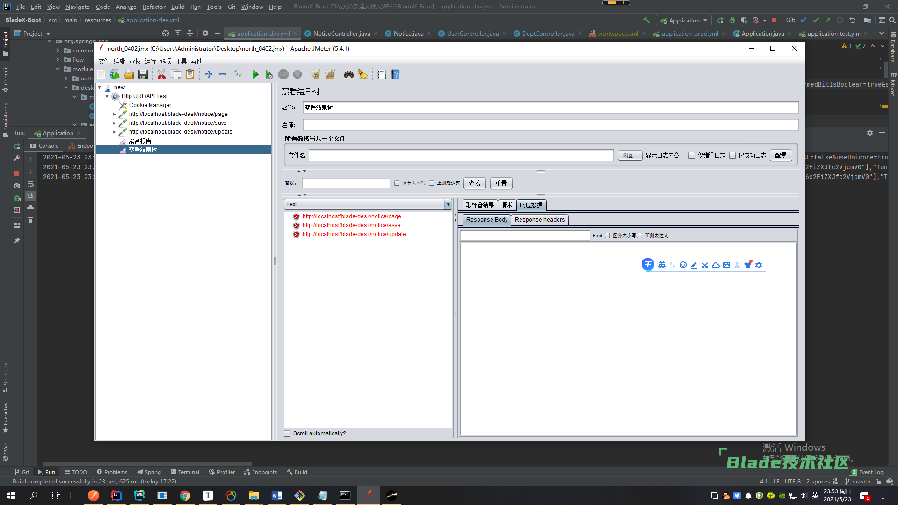898x505 pixels.
Task: Open IntelliJ Application run configuration dropdown
Action: click(x=684, y=20)
